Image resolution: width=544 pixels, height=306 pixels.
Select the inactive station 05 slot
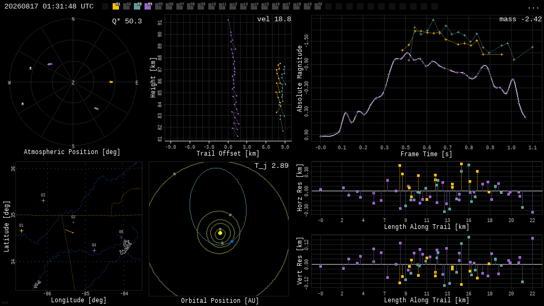(x=158, y=6)
